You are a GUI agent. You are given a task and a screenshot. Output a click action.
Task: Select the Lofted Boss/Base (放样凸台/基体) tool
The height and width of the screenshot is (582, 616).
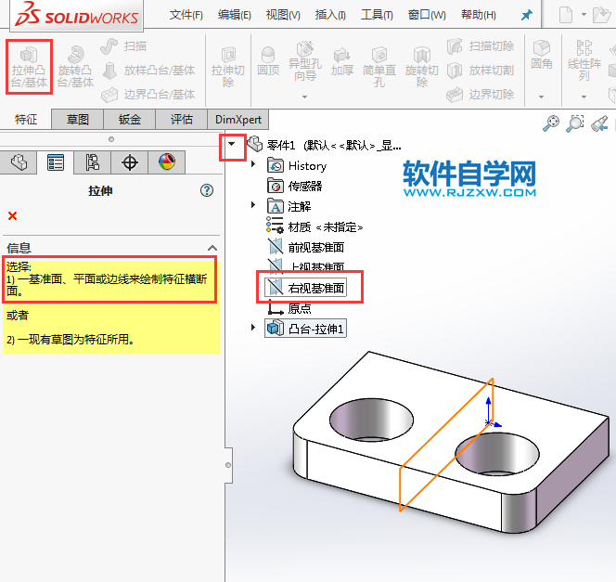pyautogui.click(x=148, y=71)
